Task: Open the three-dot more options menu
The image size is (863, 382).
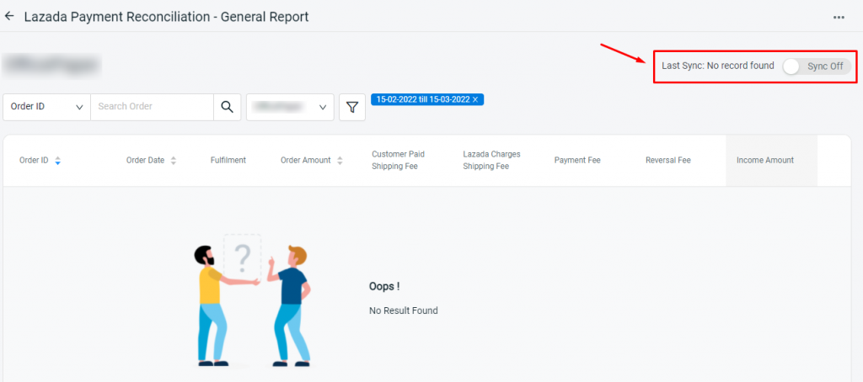Action: (839, 18)
